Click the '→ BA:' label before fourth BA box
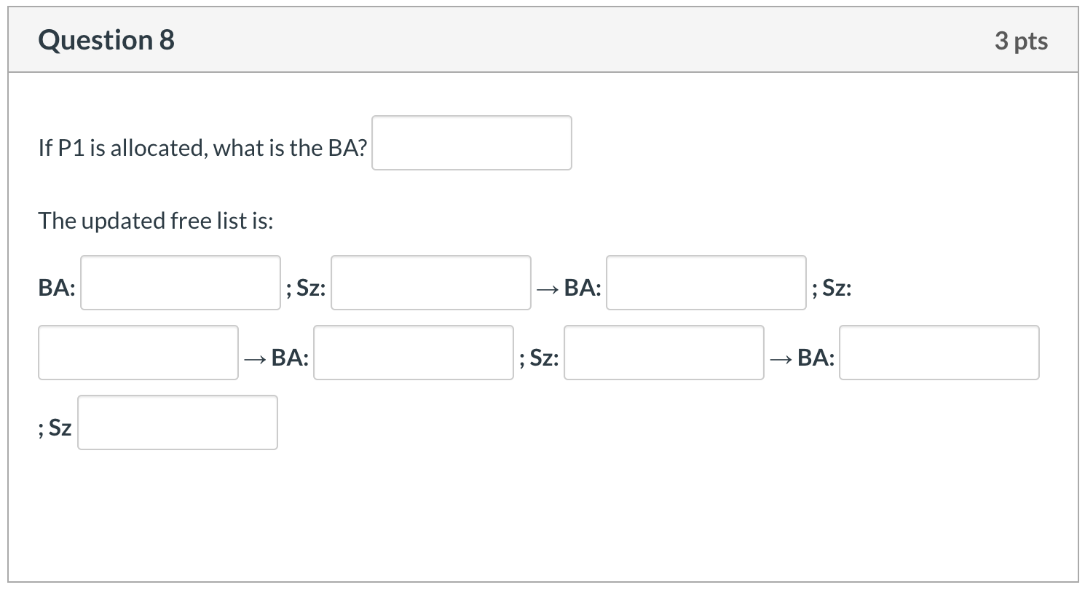The width and height of the screenshot is (1085, 590). pyautogui.click(x=802, y=358)
